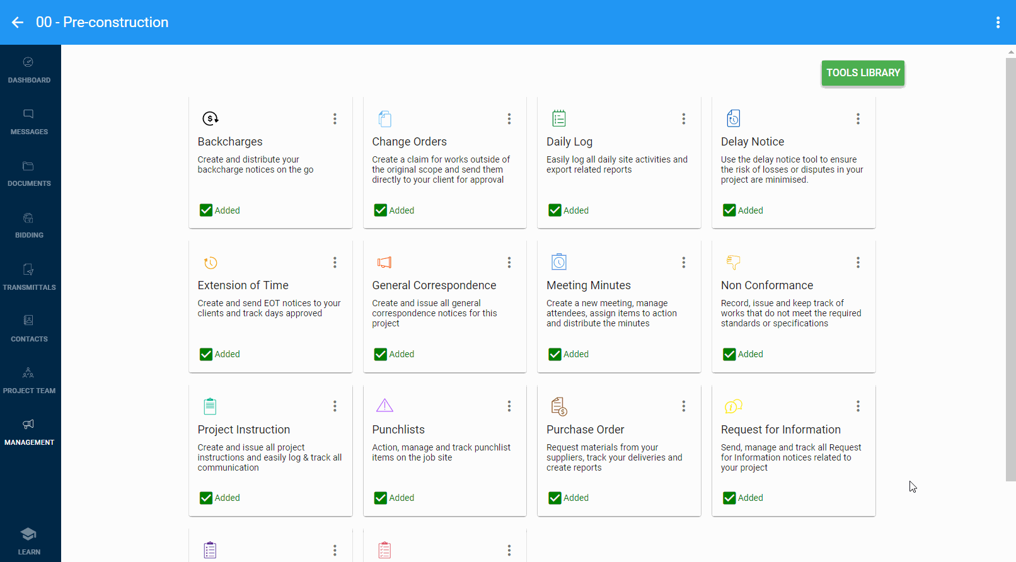Toggle Added checkbox for Project Instruction
This screenshot has width=1016, height=562.
coord(206,498)
